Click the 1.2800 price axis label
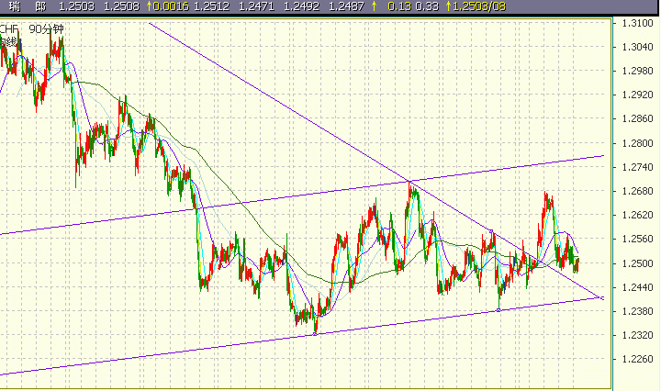The width and height of the screenshot is (661, 391). (x=637, y=143)
